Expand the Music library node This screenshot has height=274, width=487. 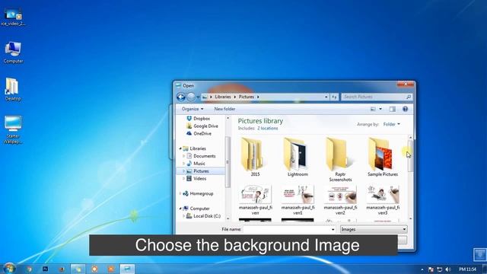184,164
